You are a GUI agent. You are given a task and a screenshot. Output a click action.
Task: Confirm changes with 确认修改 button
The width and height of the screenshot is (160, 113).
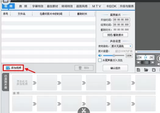(x=115, y=68)
